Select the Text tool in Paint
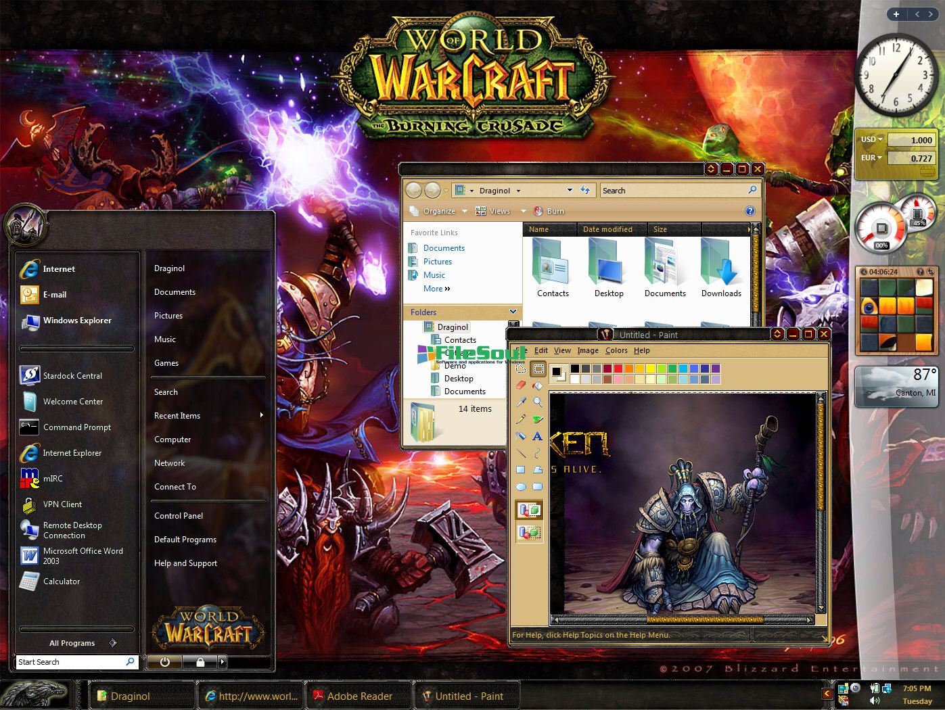945x710 pixels. [x=538, y=436]
